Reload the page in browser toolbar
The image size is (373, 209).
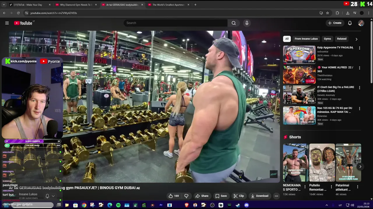pos(18,13)
